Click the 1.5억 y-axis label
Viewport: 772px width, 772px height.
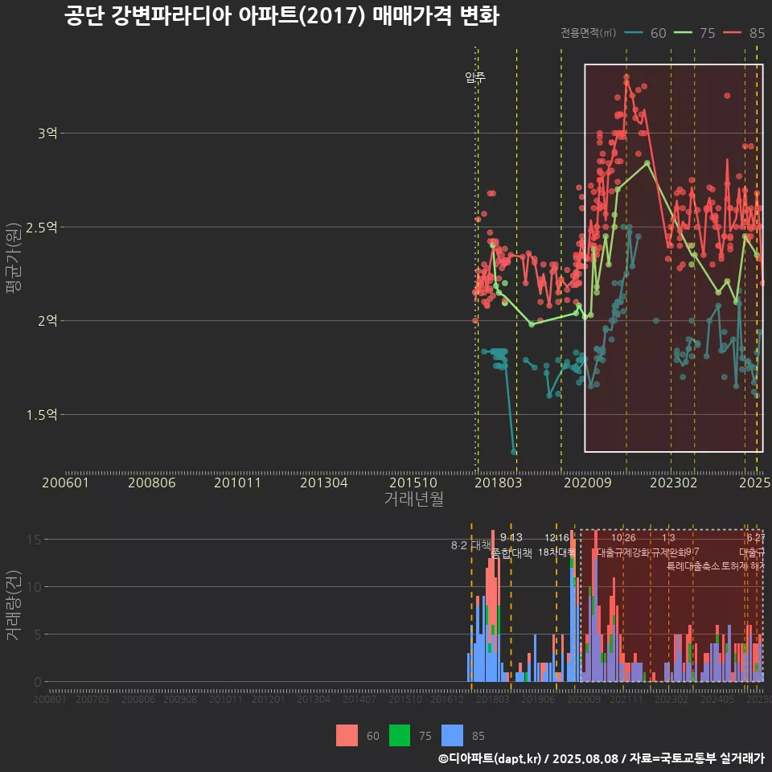pos(42,415)
